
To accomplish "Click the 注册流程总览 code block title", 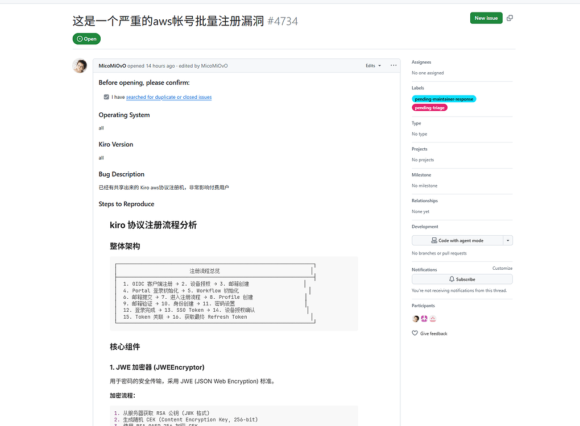I will tap(205, 271).
